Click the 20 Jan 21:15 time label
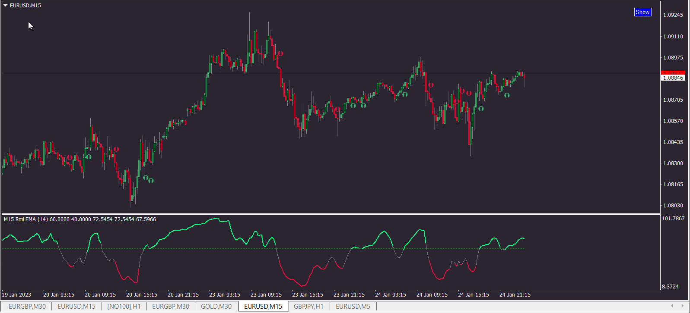 point(183,295)
